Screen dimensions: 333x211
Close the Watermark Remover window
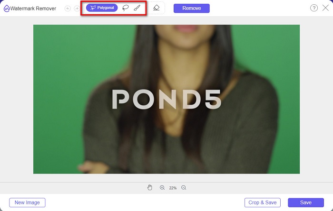pyautogui.click(x=325, y=8)
